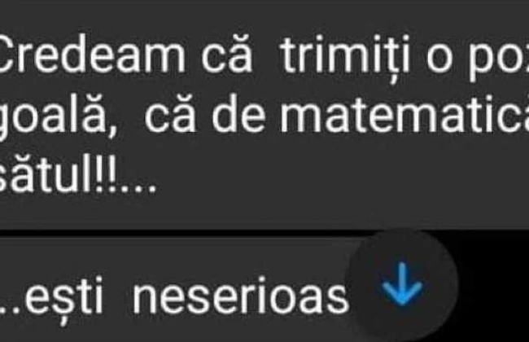Click 'că' right after 'goală,'

170,114
